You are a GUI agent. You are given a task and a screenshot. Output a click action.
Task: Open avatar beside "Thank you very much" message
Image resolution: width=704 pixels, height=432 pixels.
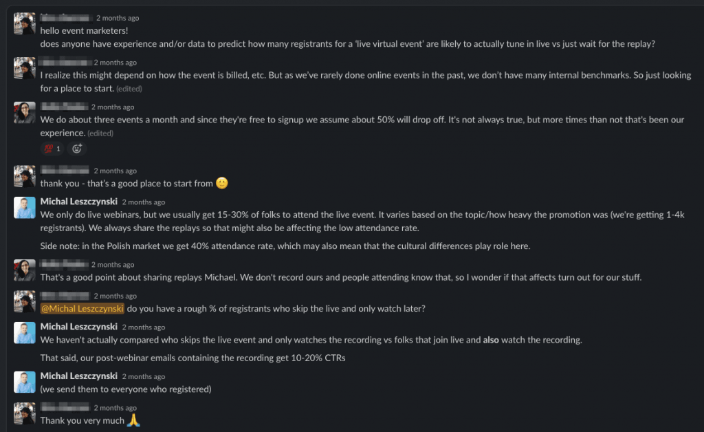tap(25, 413)
